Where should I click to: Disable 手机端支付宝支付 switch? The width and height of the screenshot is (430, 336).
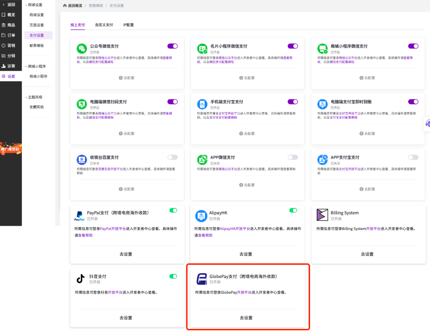(293, 102)
